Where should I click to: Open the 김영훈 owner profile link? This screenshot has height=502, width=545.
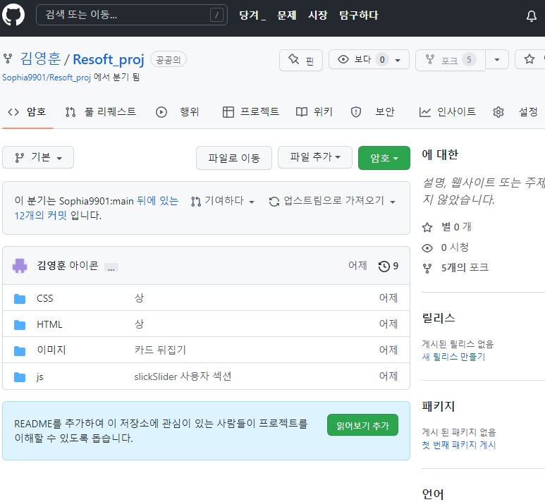coord(40,59)
